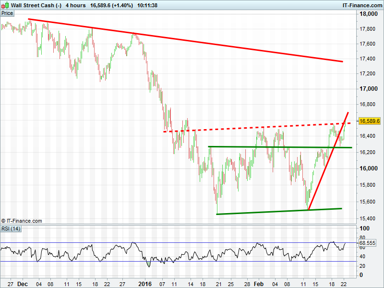The width and height of the screenshot is (384, 288).
Task: Click the Feb label on the time axis
Action: pos(259,284)
